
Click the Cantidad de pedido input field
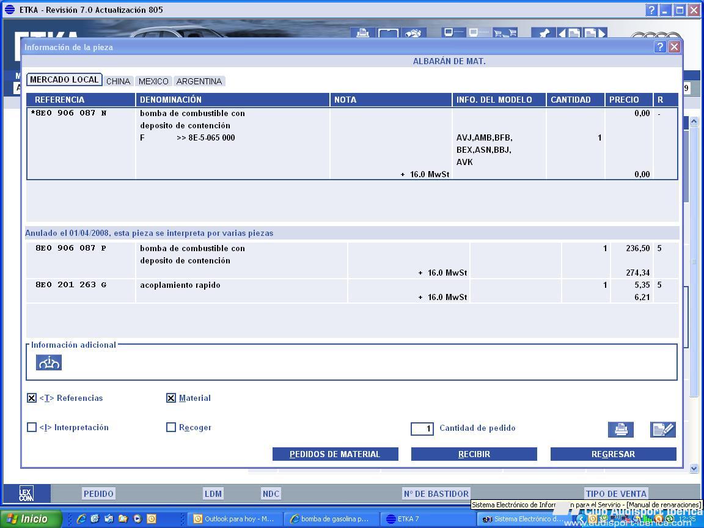(422, 428)
